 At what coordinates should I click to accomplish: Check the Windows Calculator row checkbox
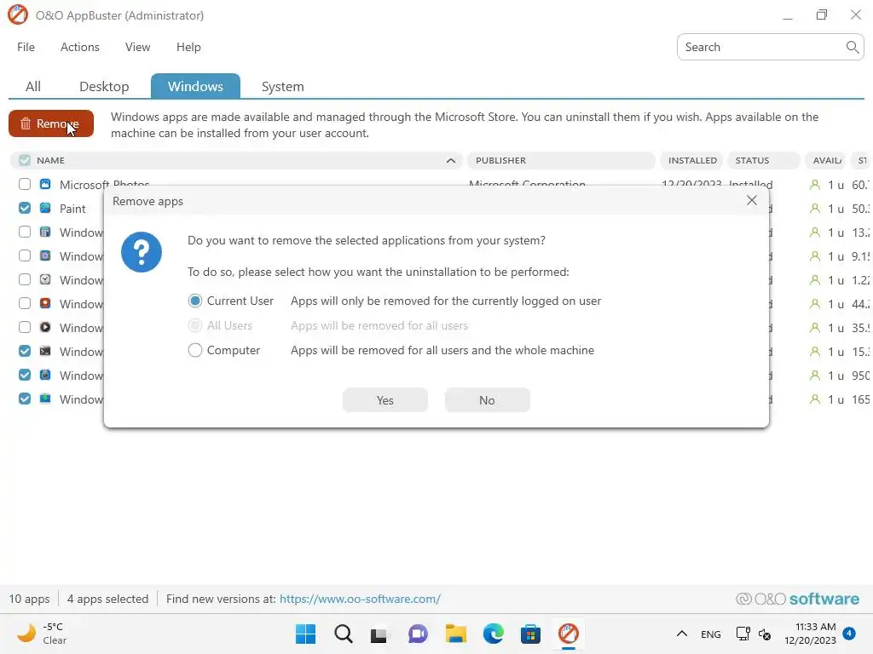click(25, 232)
